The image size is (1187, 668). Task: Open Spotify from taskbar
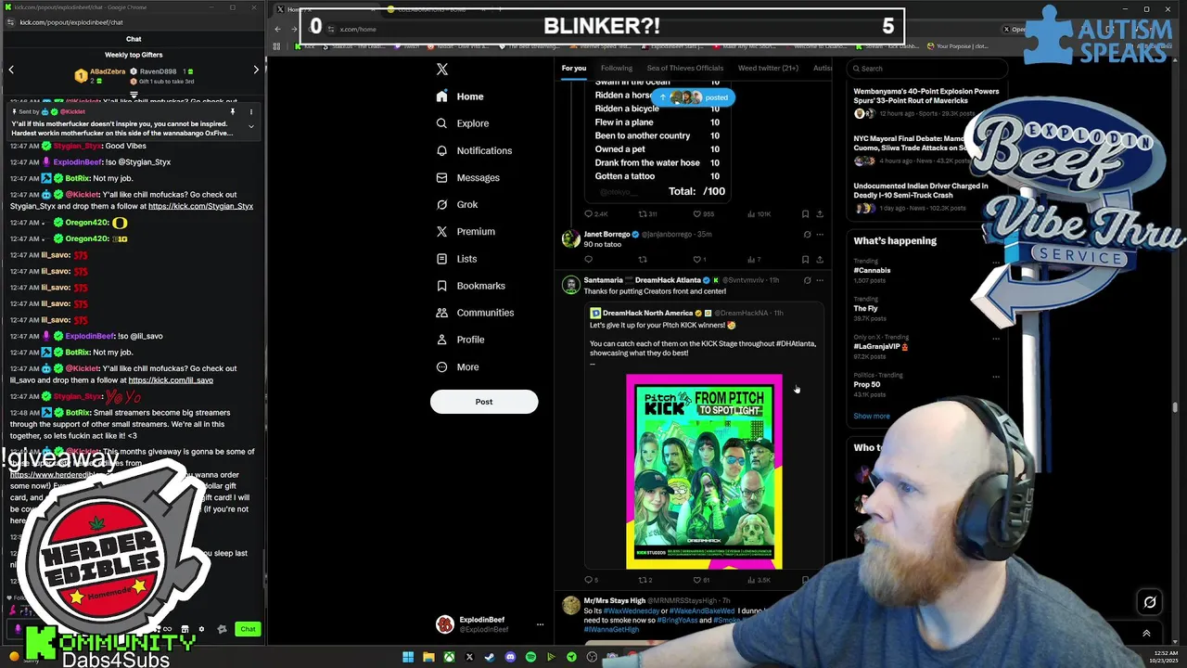pos(530,657)
